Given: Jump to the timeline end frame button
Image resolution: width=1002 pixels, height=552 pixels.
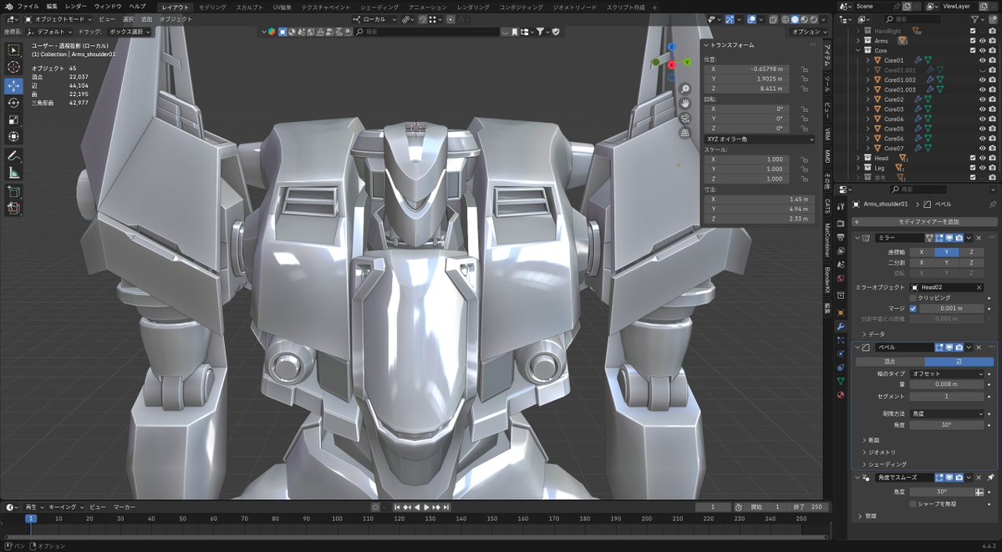Looking at the screenshot, I should (x=447, y=507).
